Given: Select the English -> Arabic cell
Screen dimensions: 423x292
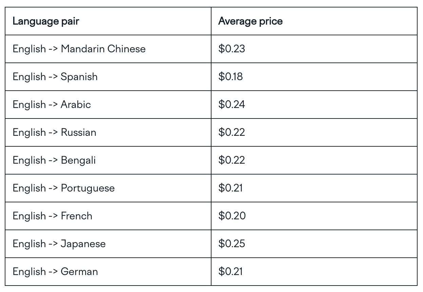Looking at the screenshot, I should click(52, 105).
